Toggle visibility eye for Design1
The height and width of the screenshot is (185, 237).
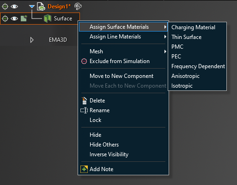pyautogui.click(x=14, y=6)
